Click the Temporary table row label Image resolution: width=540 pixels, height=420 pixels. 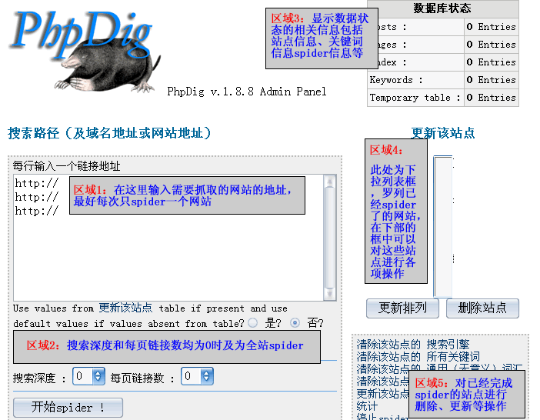pyautogui.click(x=415, y=98)
